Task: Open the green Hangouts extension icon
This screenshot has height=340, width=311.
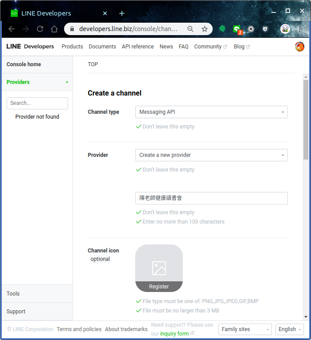Action: click(222, 28)
